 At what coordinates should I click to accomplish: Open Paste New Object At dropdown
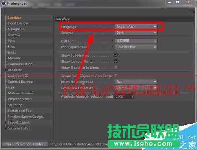tap(136, 88)
